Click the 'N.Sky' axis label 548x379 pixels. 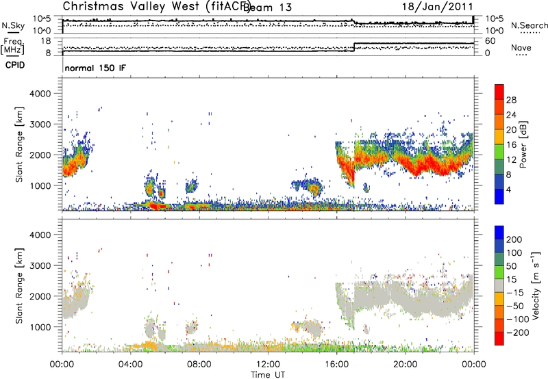click(13, 25)
